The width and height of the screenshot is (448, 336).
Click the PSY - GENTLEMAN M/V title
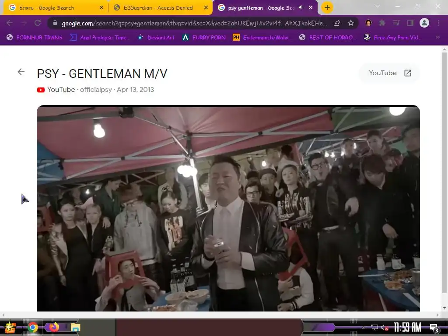102,73
